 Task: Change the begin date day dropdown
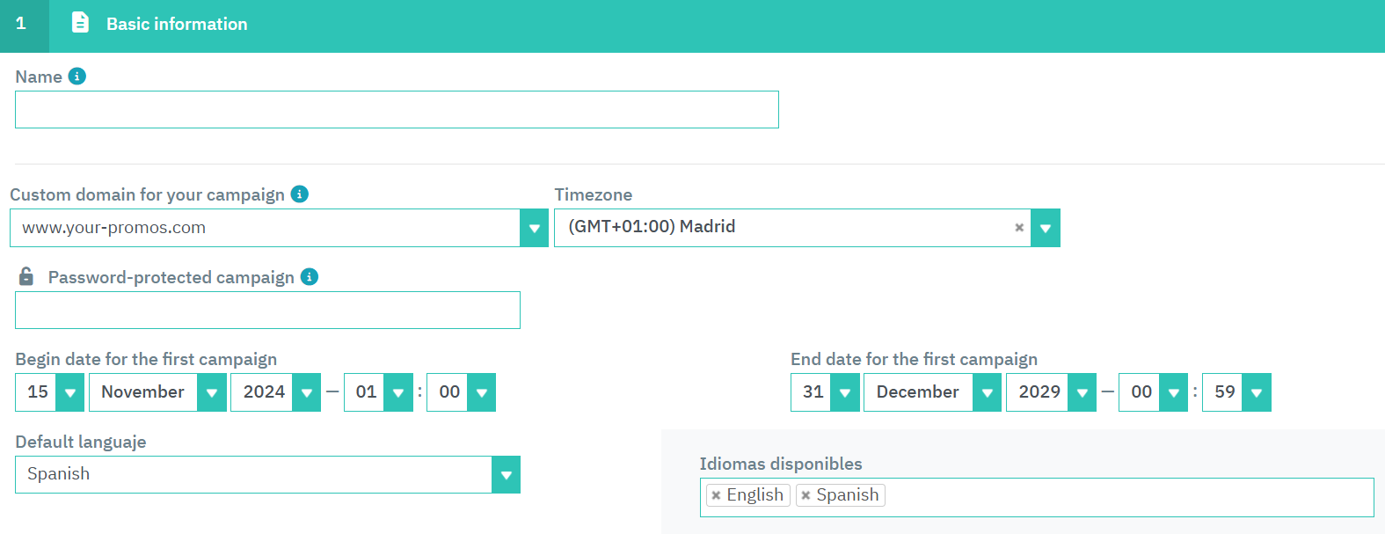tap(69, 393)
